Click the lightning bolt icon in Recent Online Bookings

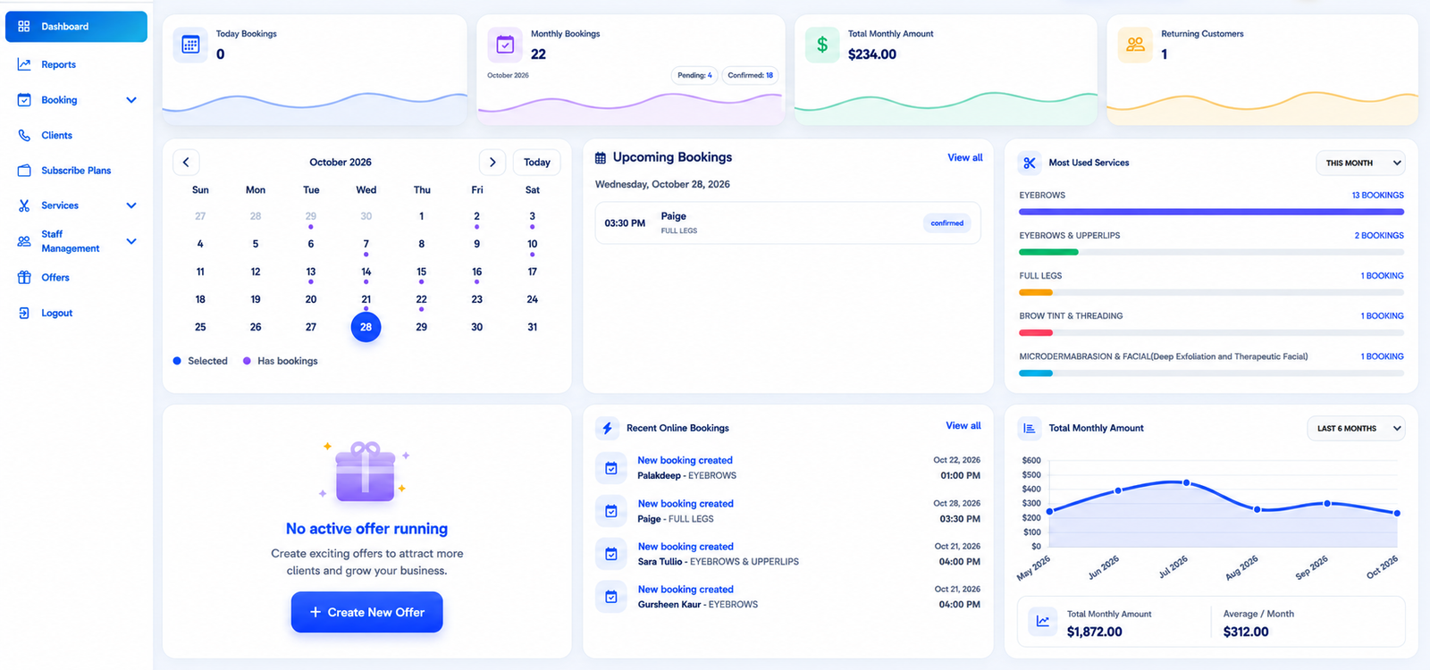(x=608, y=428)
